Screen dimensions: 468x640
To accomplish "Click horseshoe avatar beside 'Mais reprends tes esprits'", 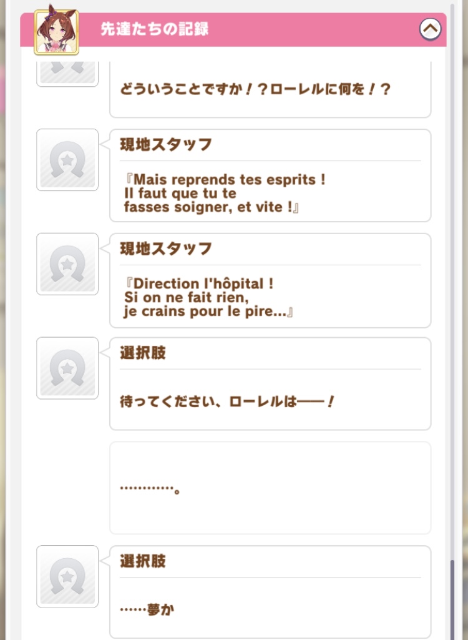I will point(67,160).
